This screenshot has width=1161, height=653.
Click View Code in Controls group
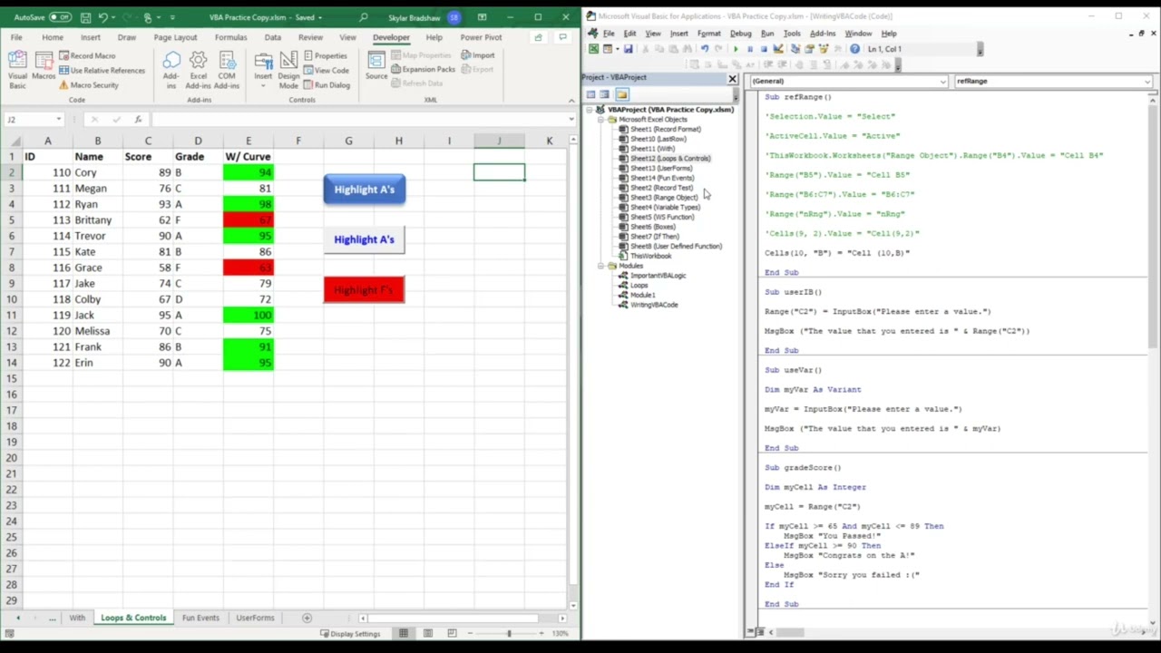[326, 70]
